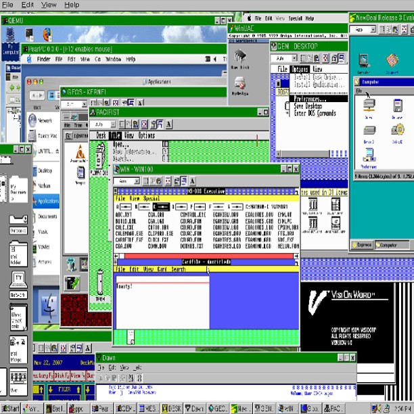Image resolution: width=414 pixels, height=414 pixels.
Task: Open the toolbar dropdown in GEOS-KERNEL window
Action: pyautogui.click(x=85, y=103)
